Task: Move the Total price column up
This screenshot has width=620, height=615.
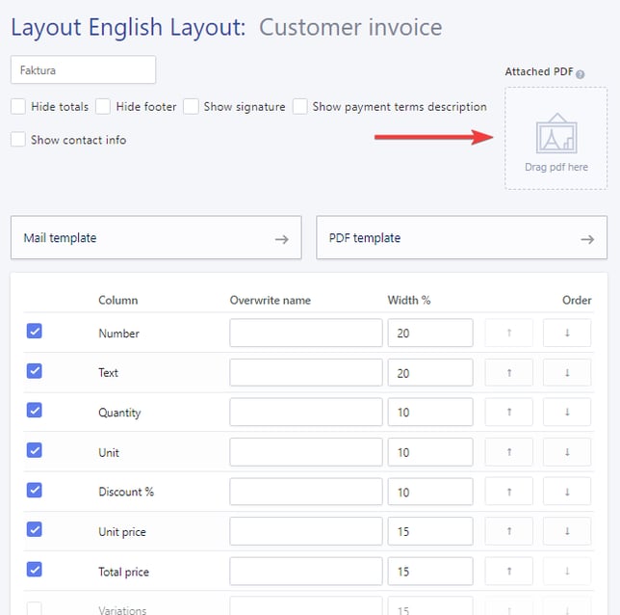Action: pyautogui.click(x=508, y=571)
